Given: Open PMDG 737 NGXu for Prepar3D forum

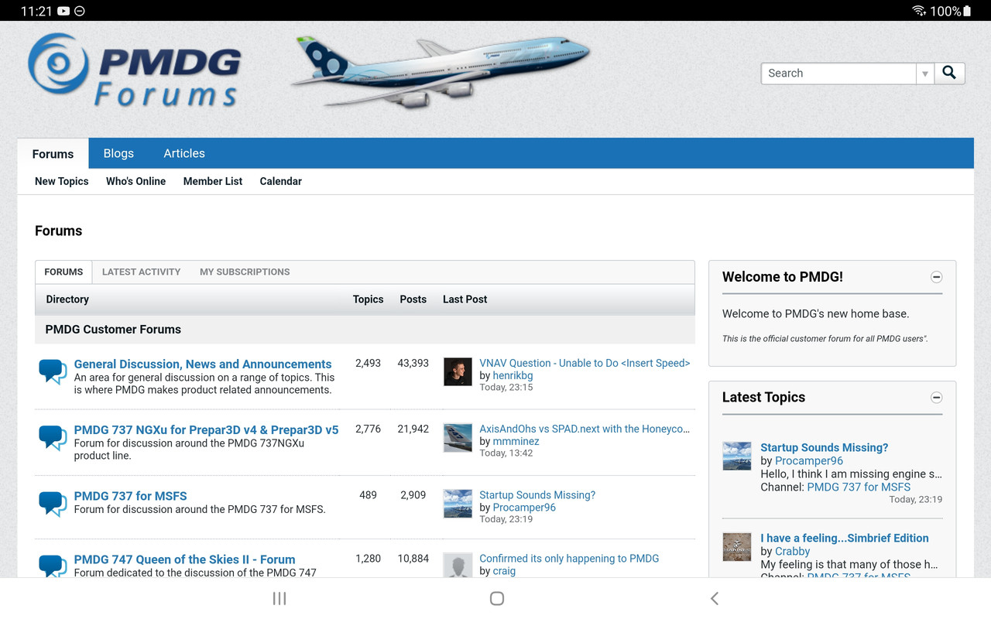Looking at the screenshot, I should click(x=207, y=430).
